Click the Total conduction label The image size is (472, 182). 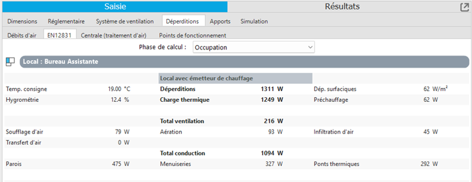click(x=182, y=153)
